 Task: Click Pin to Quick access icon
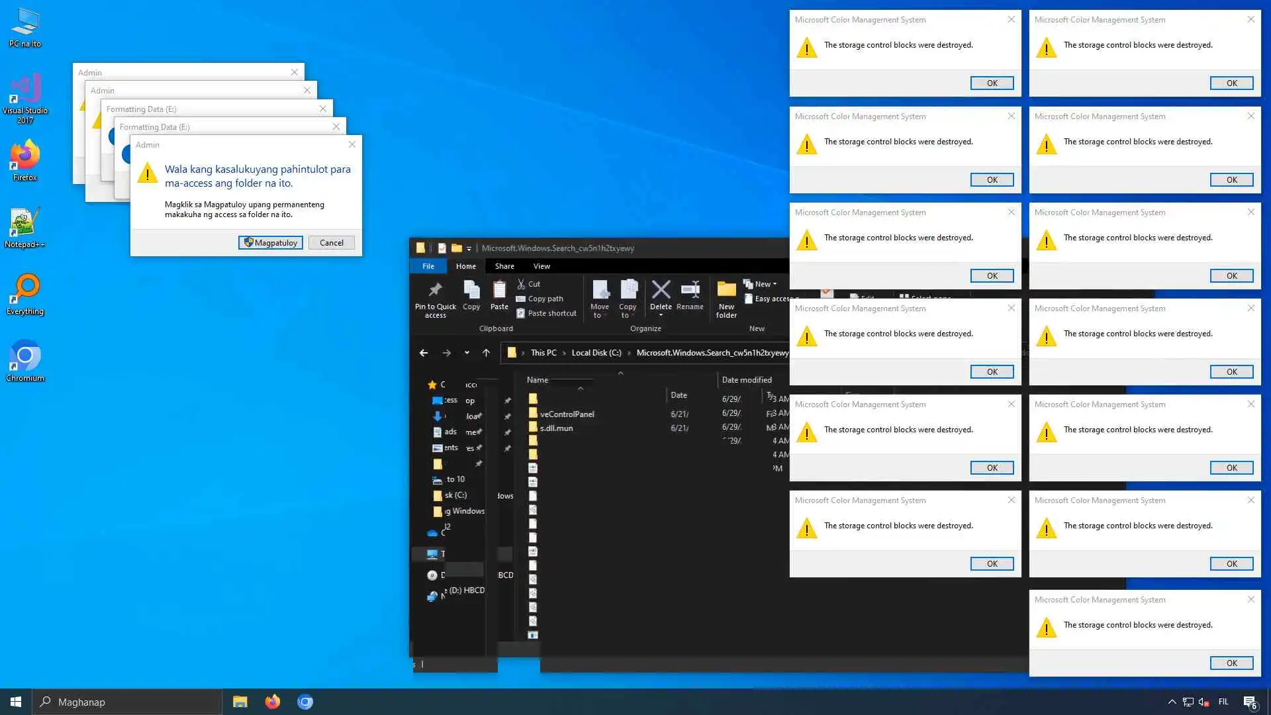click(x=435, y=290)
